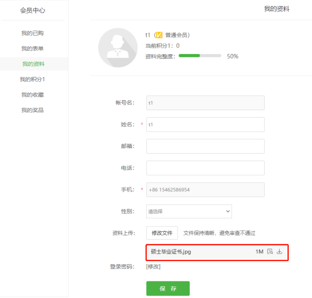The image size is (312, 298).
Task: Click the 50% completeness value
Action: [x=233, y=56]
